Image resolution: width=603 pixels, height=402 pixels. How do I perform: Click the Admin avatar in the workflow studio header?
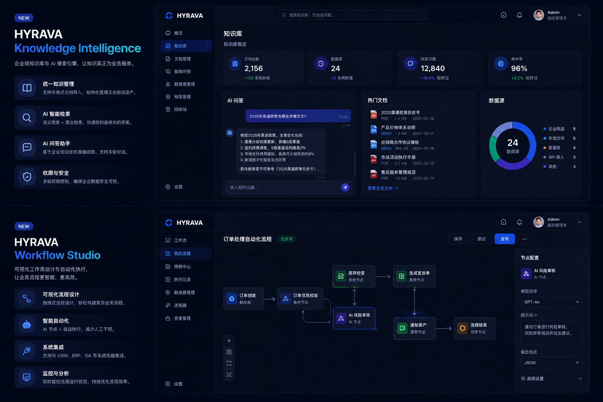539,222
